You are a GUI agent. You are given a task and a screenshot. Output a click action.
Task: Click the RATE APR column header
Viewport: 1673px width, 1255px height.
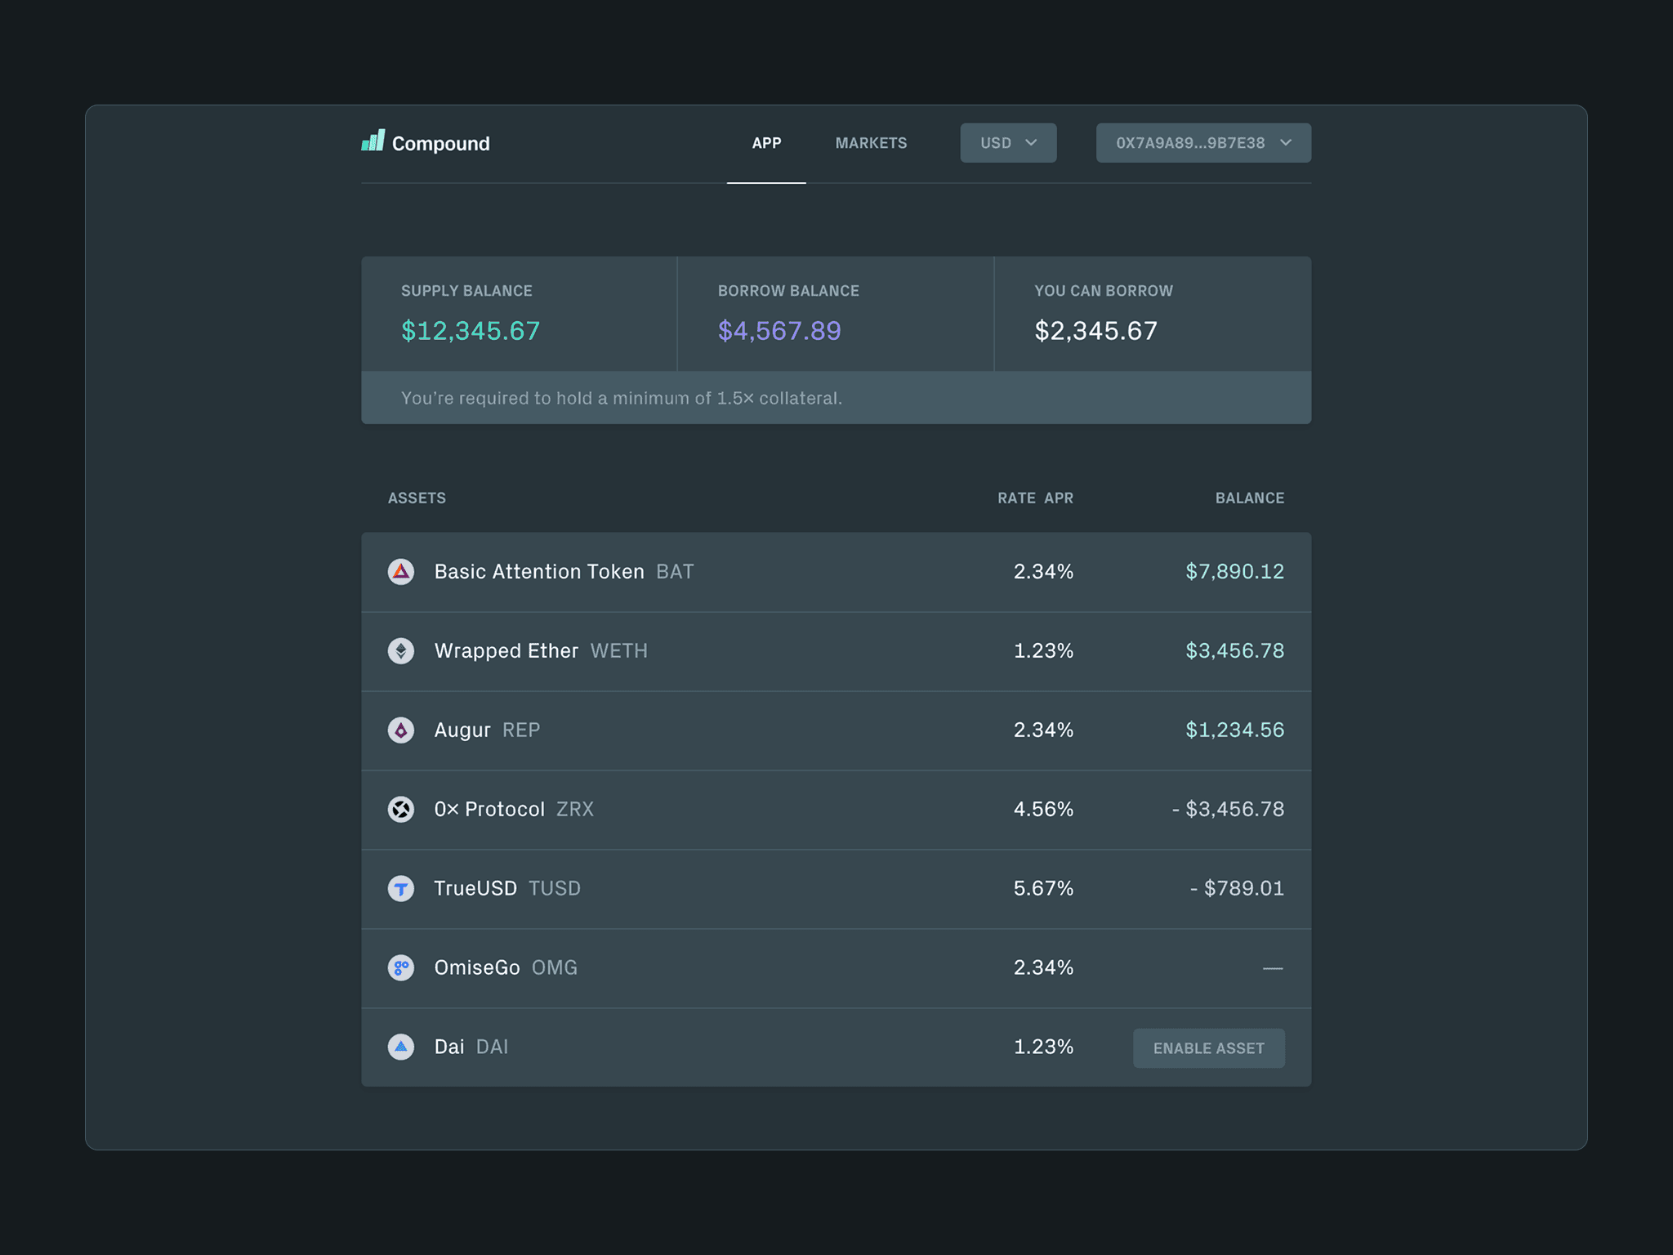pos(1035,498)
